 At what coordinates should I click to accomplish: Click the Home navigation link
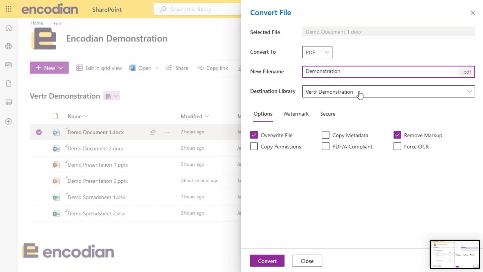[x=37, y=23]
